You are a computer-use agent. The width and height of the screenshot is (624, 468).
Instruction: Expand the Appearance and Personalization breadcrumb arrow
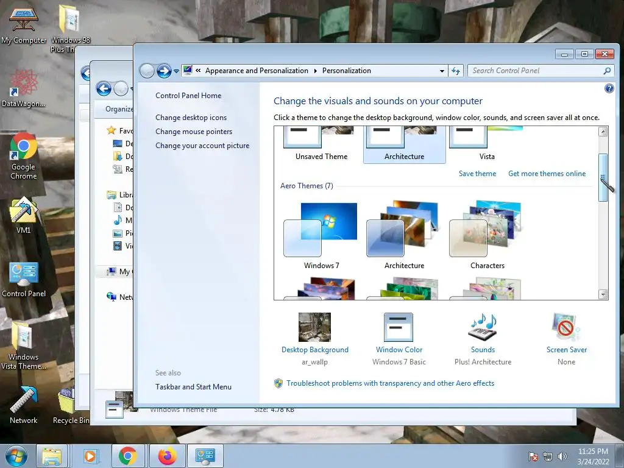315,71
